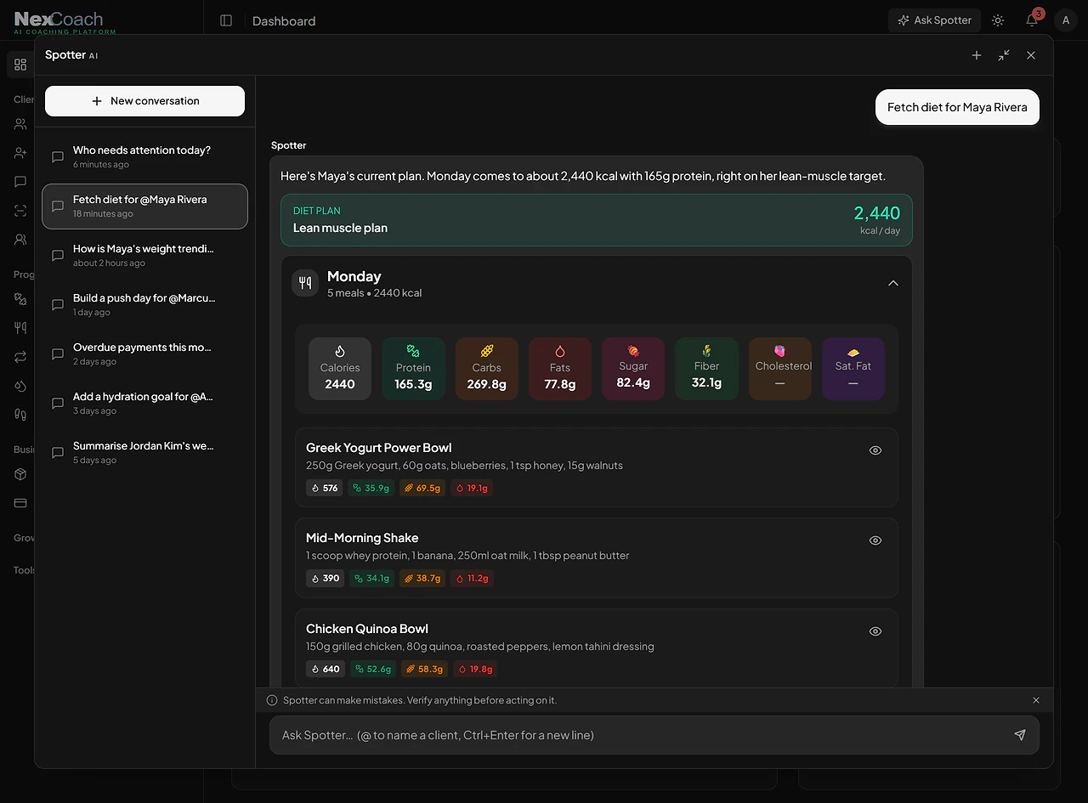This screenshot has height=803, width=1088.
Task: View Chicken Quinoa Bowl details eye icon
Action: point(875,631)
